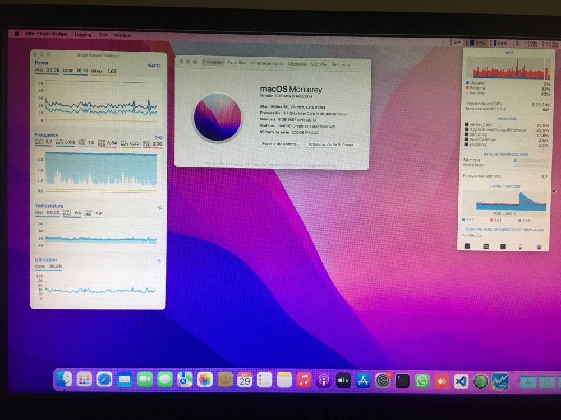The height and width of the screenshot is (420, 561).
Task: Switch to the Recursos tab
Action: [x=341, y=64]
